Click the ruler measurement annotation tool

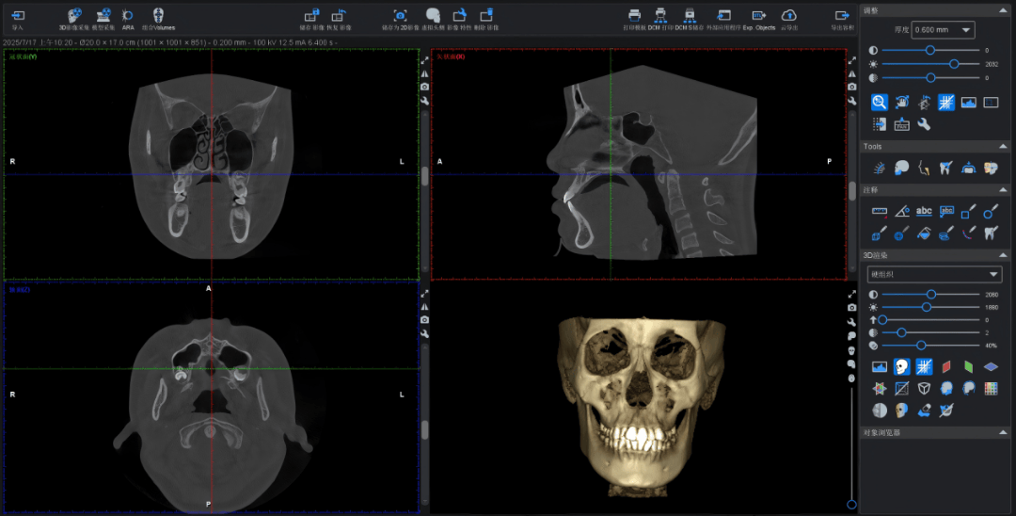click(x=880, y=212)
